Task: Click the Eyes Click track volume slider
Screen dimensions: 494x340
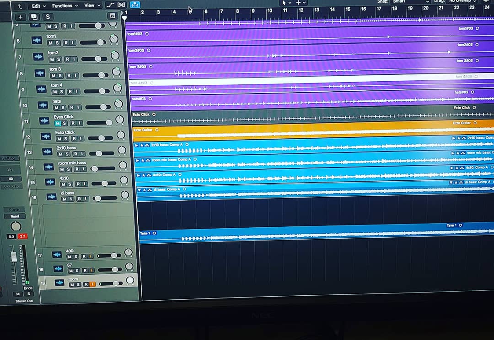Action: (x=99, y=123)
